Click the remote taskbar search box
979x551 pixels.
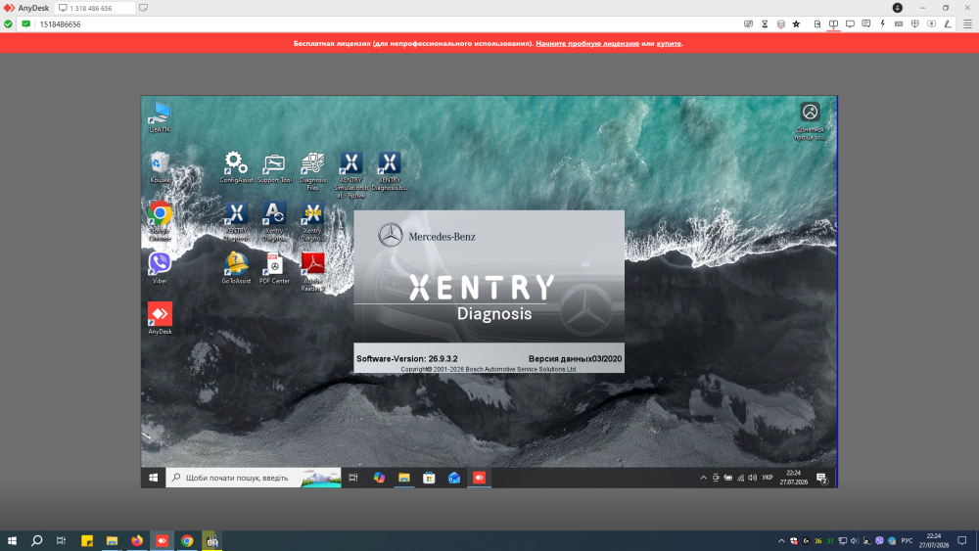tap(254, 478)
